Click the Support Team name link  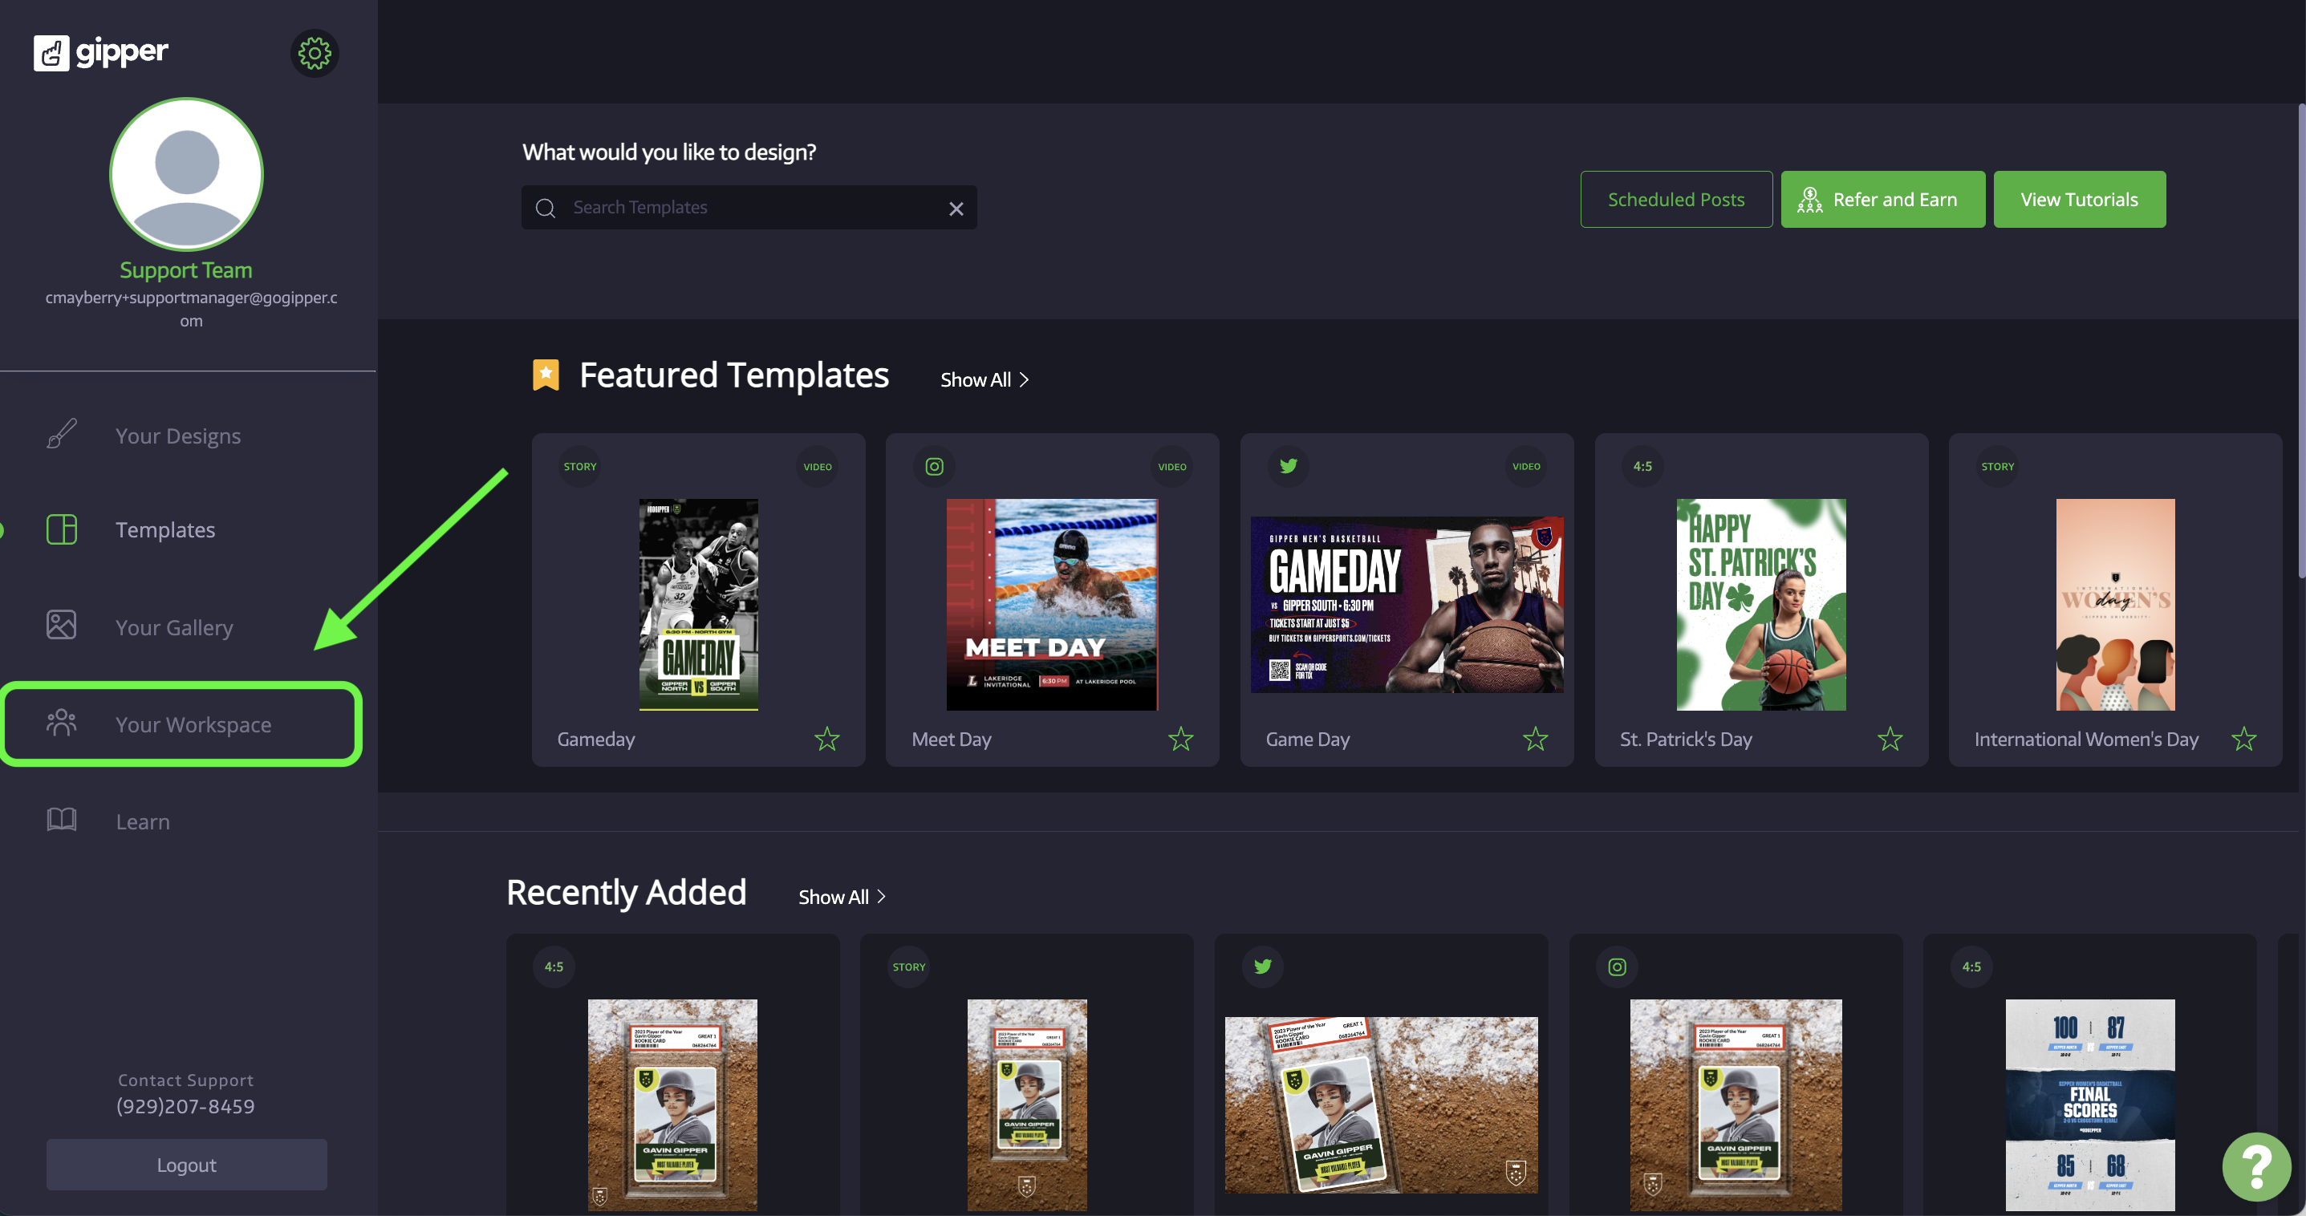pyautogui.click(x=186, y=270)
